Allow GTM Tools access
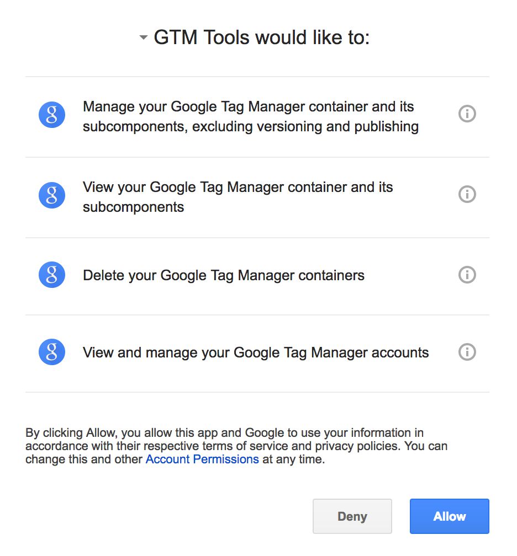517x556 pixels. (450, 516)
